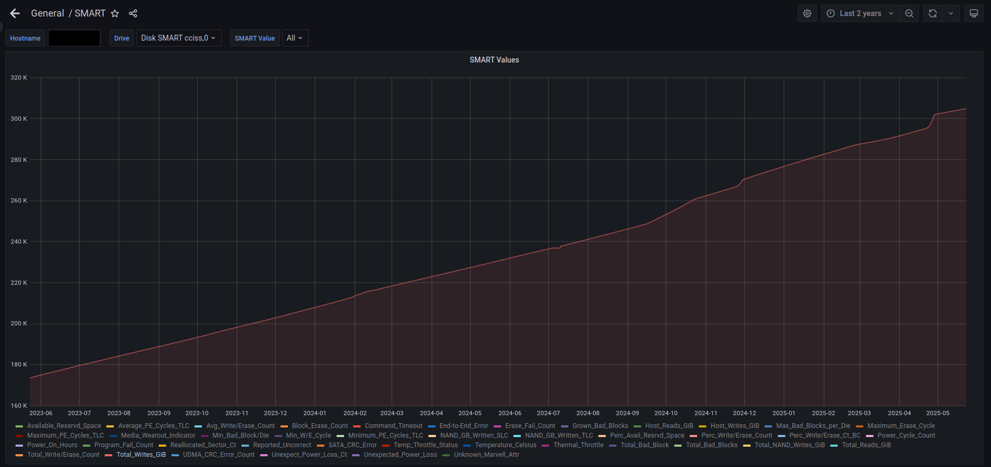The width and height of the screenshot is (991, 467).
Task: Toggle Erase_Fail_Count legend series
Action: [x=530, y=426]
